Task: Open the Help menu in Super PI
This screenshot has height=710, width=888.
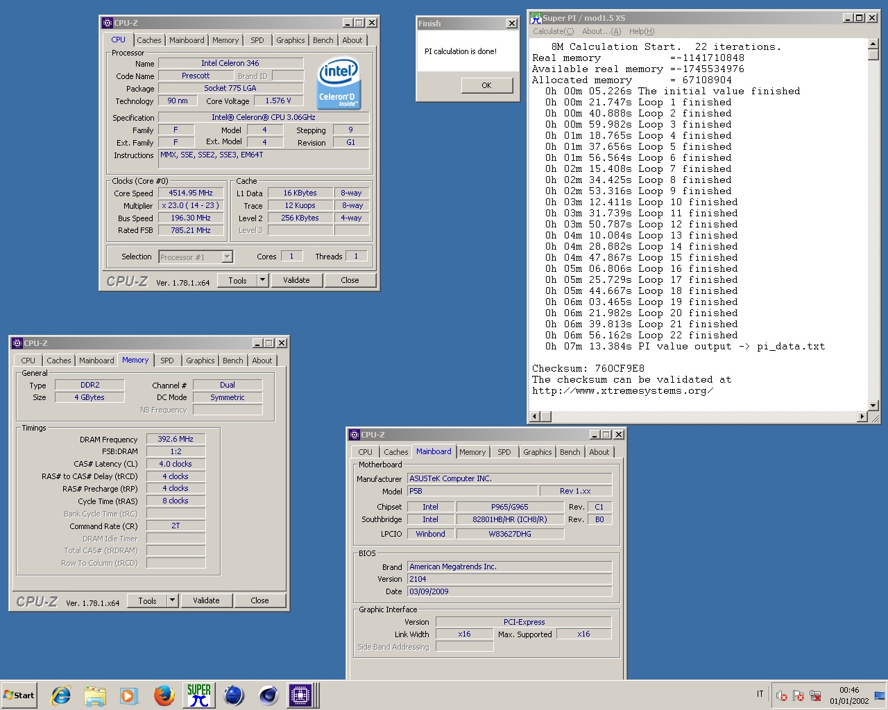Action: (642, 31)
